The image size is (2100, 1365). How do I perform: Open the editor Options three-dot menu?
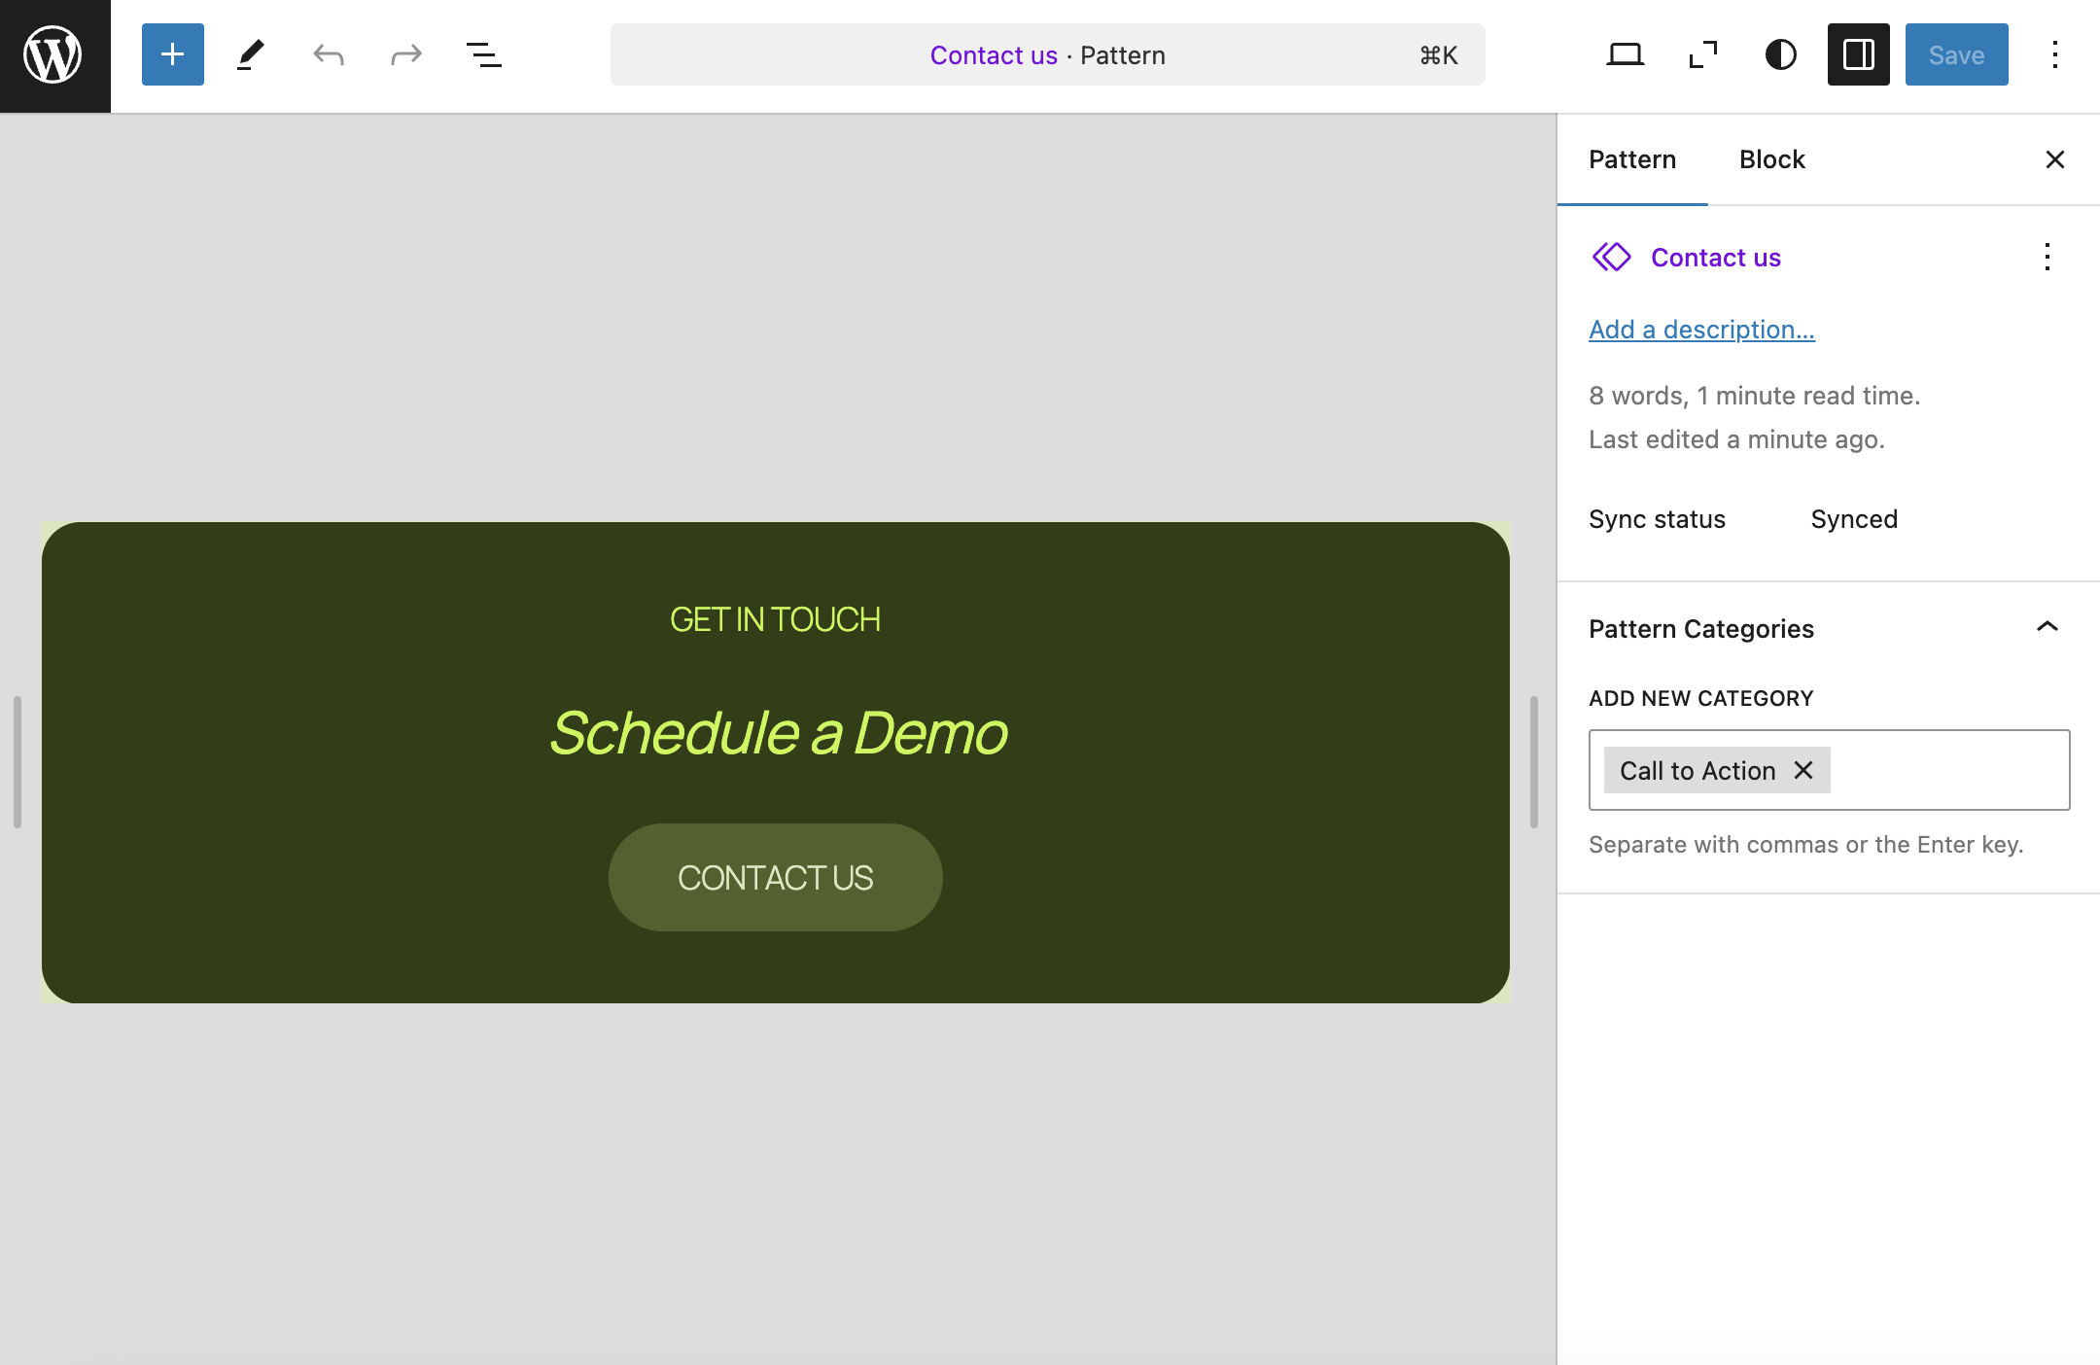coord(2054,54)
